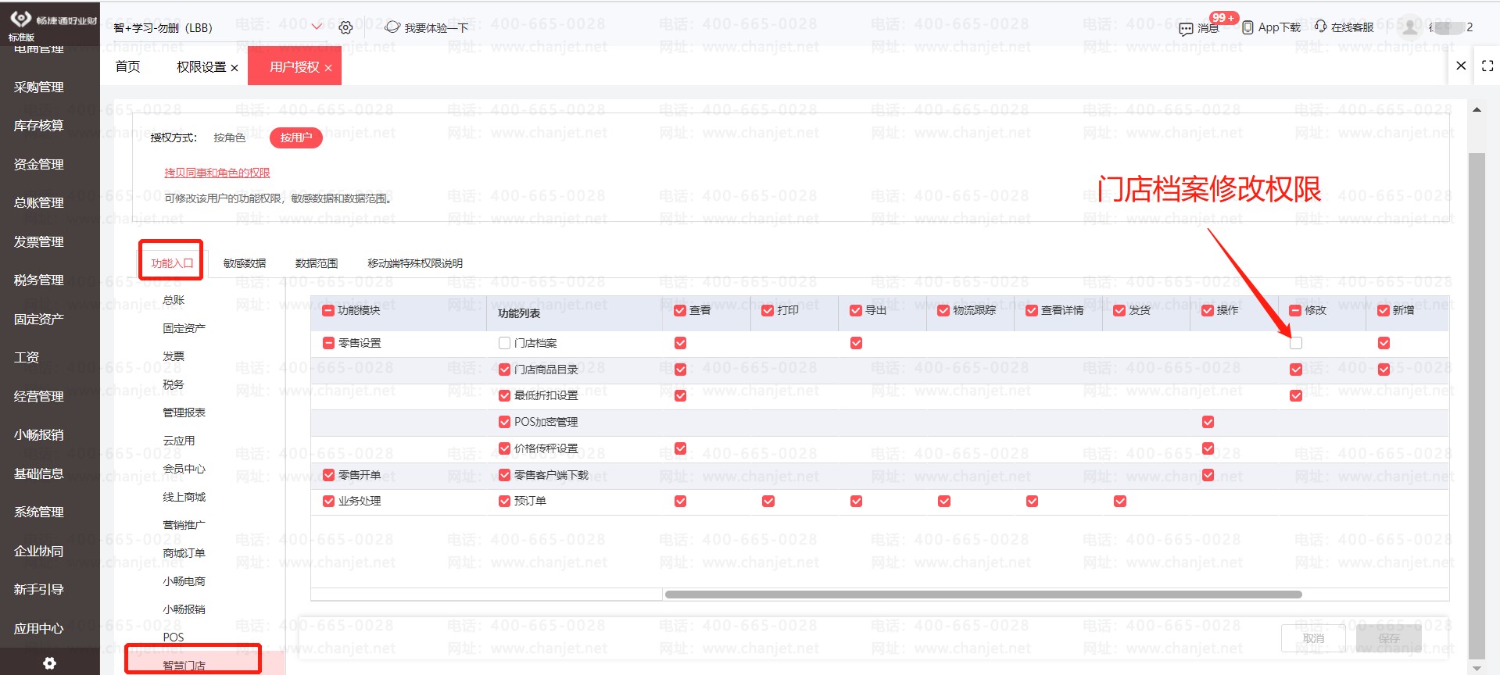Toggle the 发货 column header checkbox
The width and height of the screenshot is (1500, 675).
tap(1119, 310)
